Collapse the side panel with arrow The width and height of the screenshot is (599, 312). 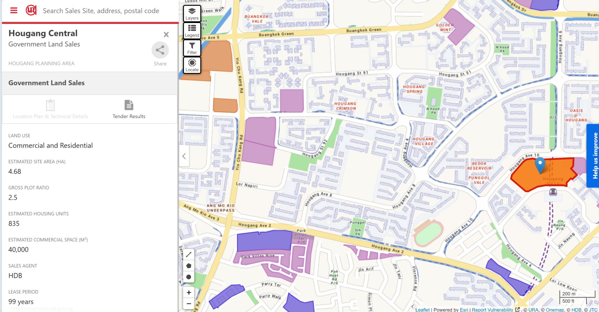pyautogui.click(x=184, y=156)
